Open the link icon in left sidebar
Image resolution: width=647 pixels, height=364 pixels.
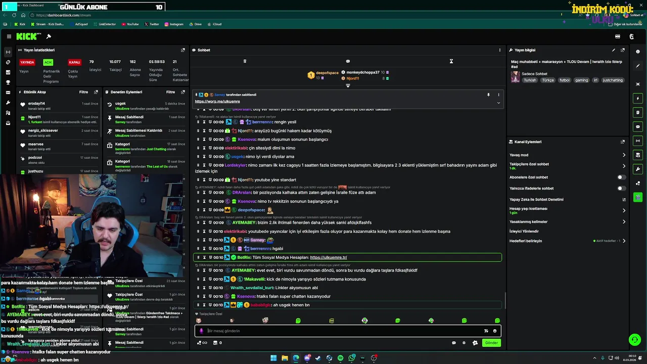pos(8,62)
